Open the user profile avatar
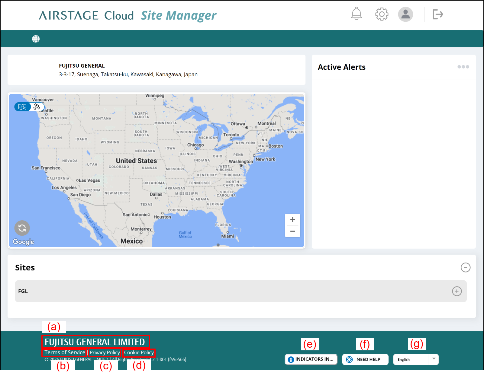 click(405, 14)
